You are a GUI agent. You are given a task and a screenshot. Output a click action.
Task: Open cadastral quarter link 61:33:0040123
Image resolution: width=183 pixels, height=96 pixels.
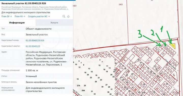33,46
